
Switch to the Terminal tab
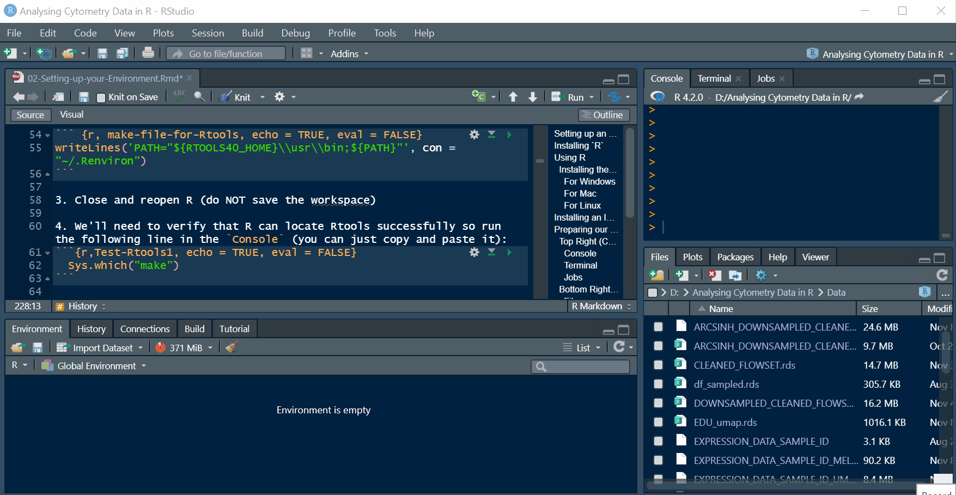click(x=714, y=78)
